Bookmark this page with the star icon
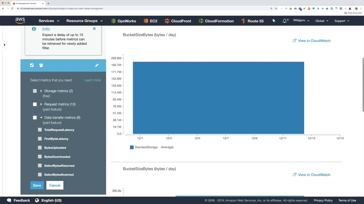This screenshot has height=204, width=364. click(x=276, y=8)
